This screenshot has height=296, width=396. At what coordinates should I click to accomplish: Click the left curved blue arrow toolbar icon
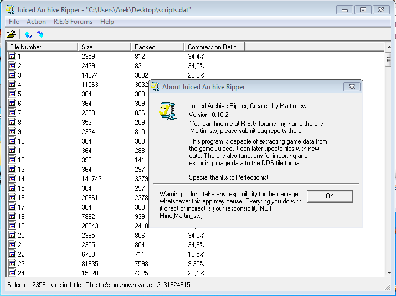(28, 34)
